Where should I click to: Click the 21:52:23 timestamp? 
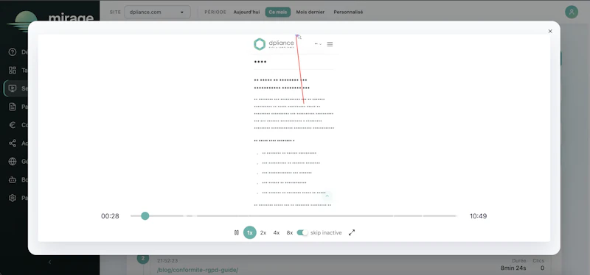pyautogui.click(x=167, y=260)
